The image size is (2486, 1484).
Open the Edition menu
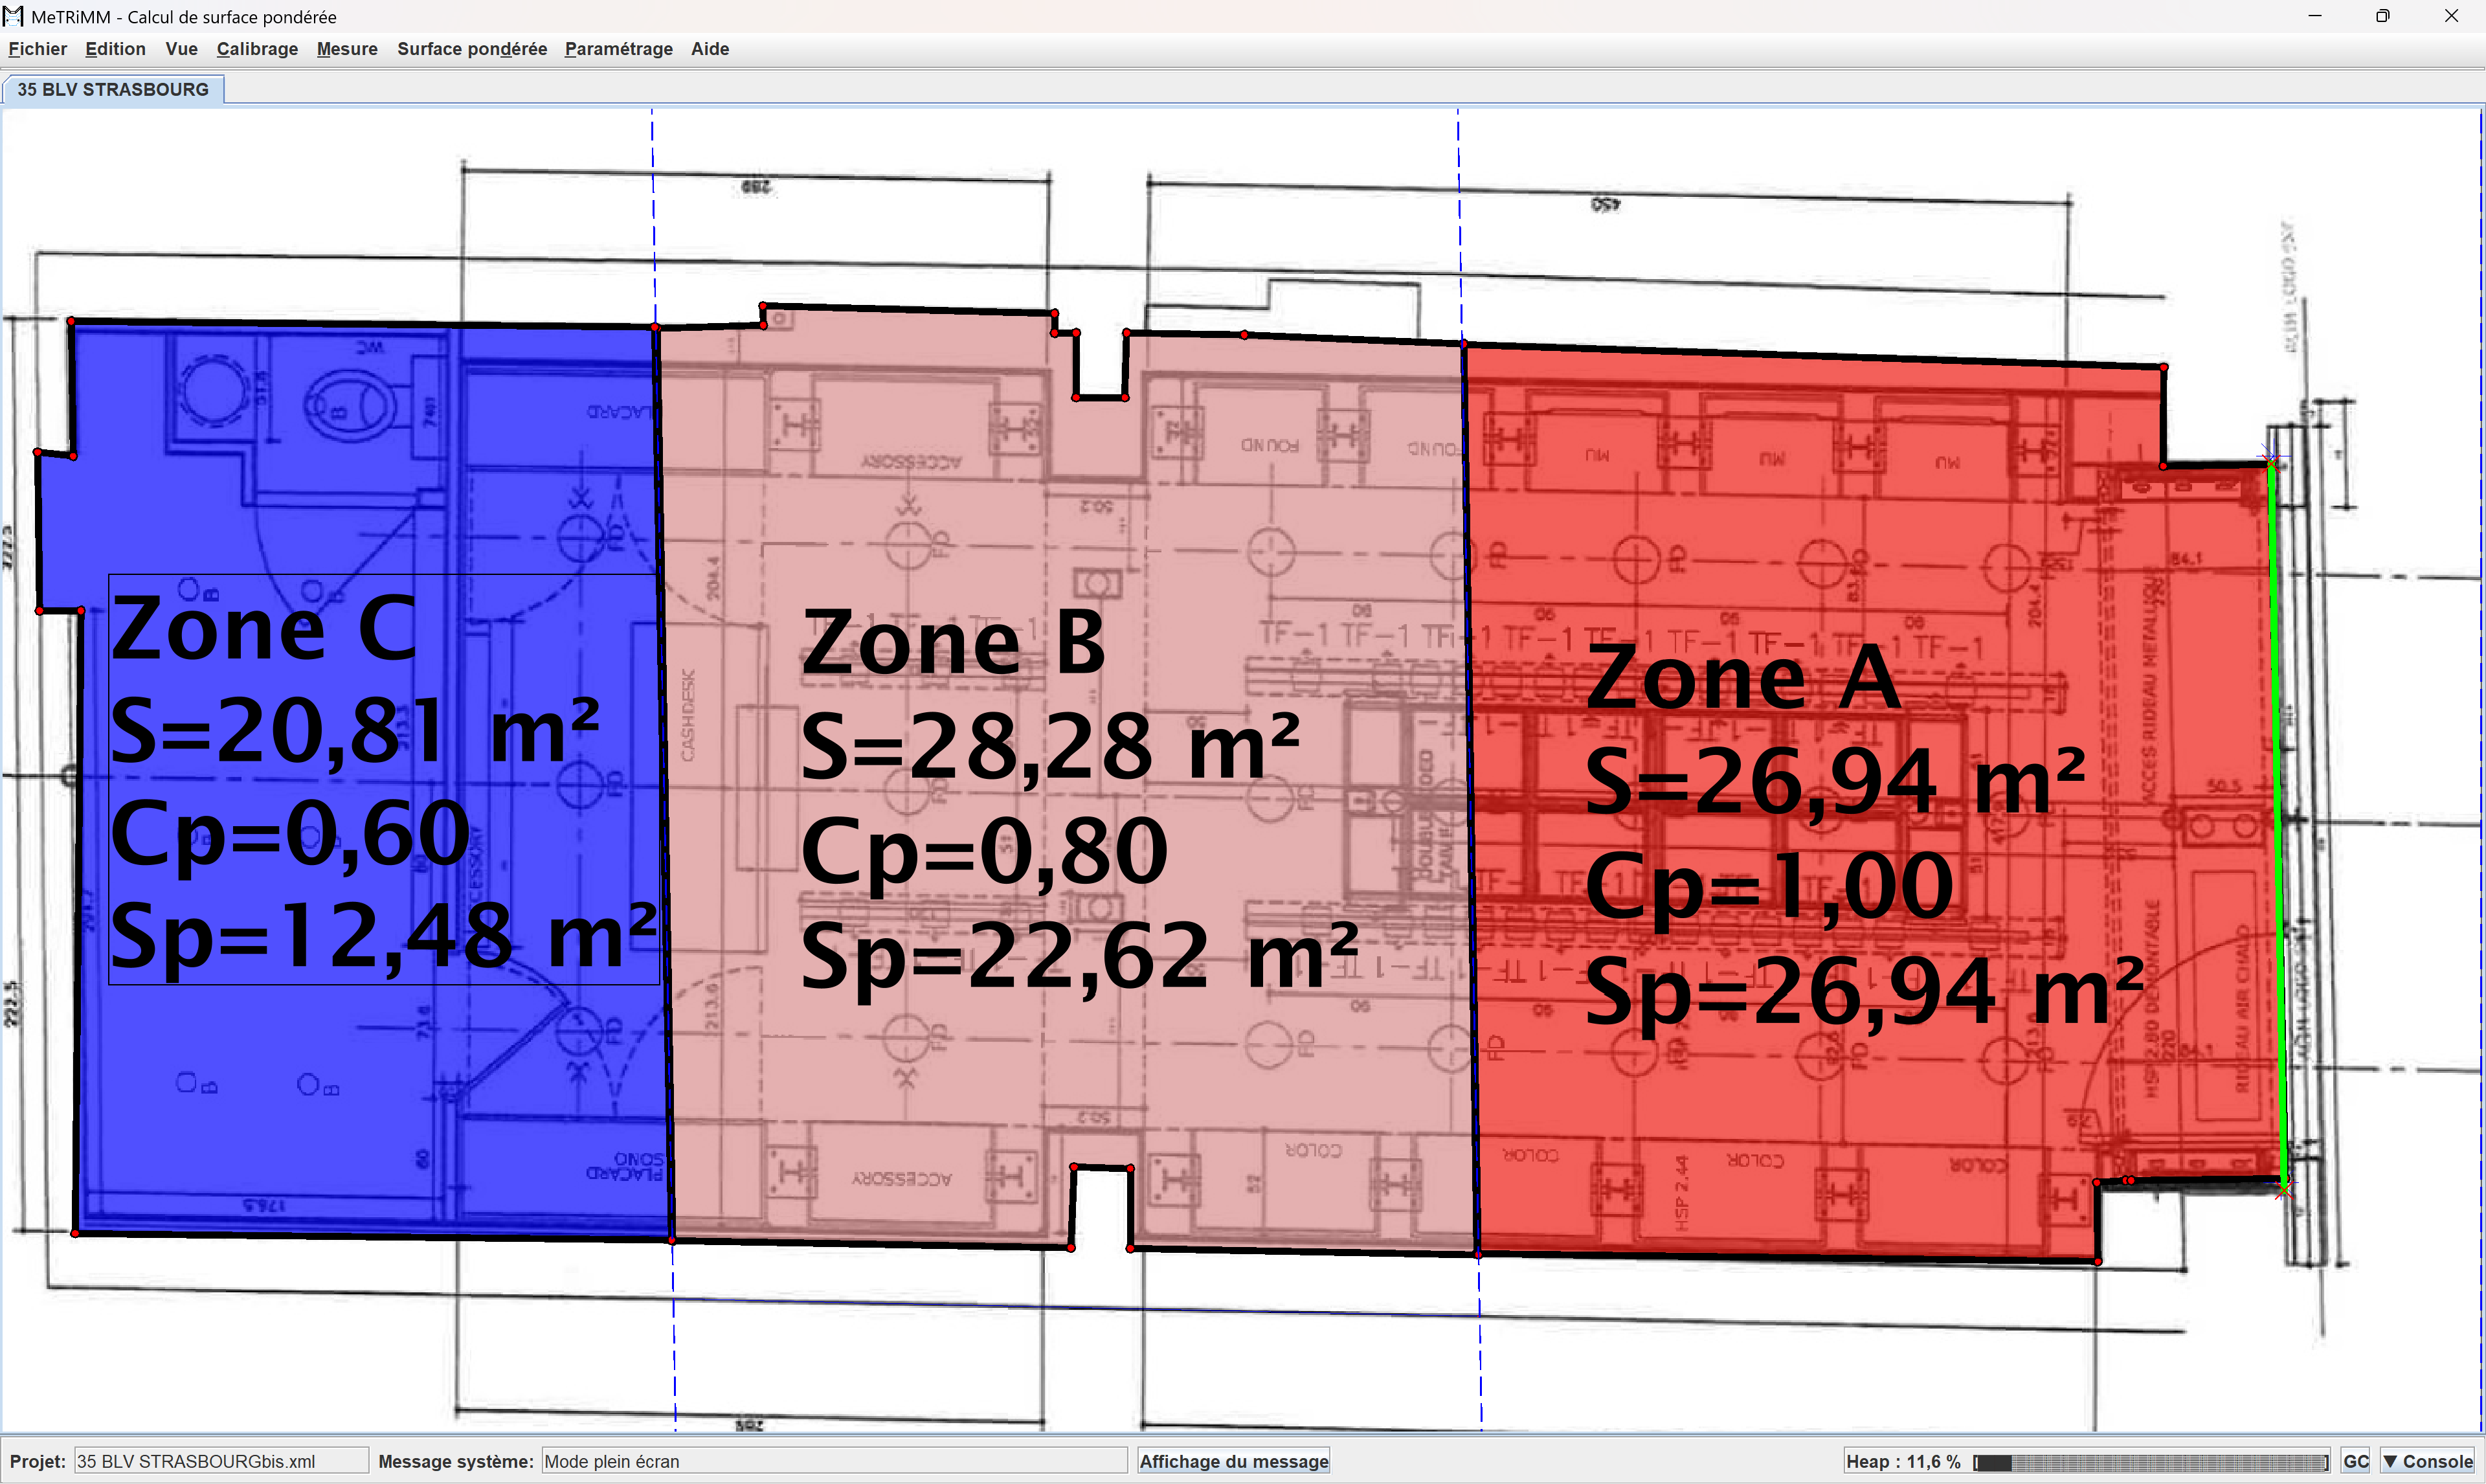pos(116,49)
